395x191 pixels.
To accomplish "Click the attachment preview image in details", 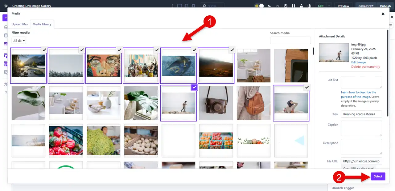I will (x=334, y=52).
